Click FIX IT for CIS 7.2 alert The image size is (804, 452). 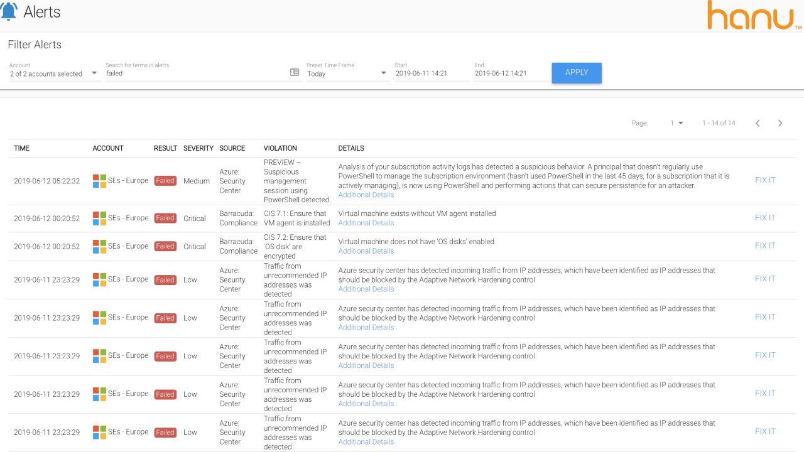(765, 245)
